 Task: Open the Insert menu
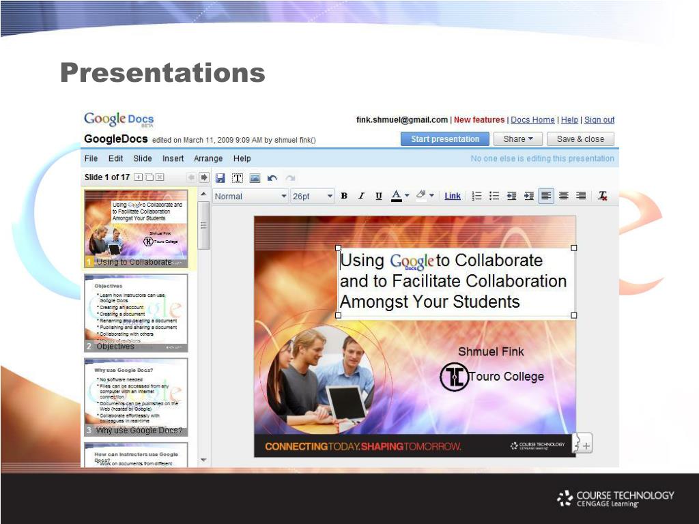click(173, 158)
